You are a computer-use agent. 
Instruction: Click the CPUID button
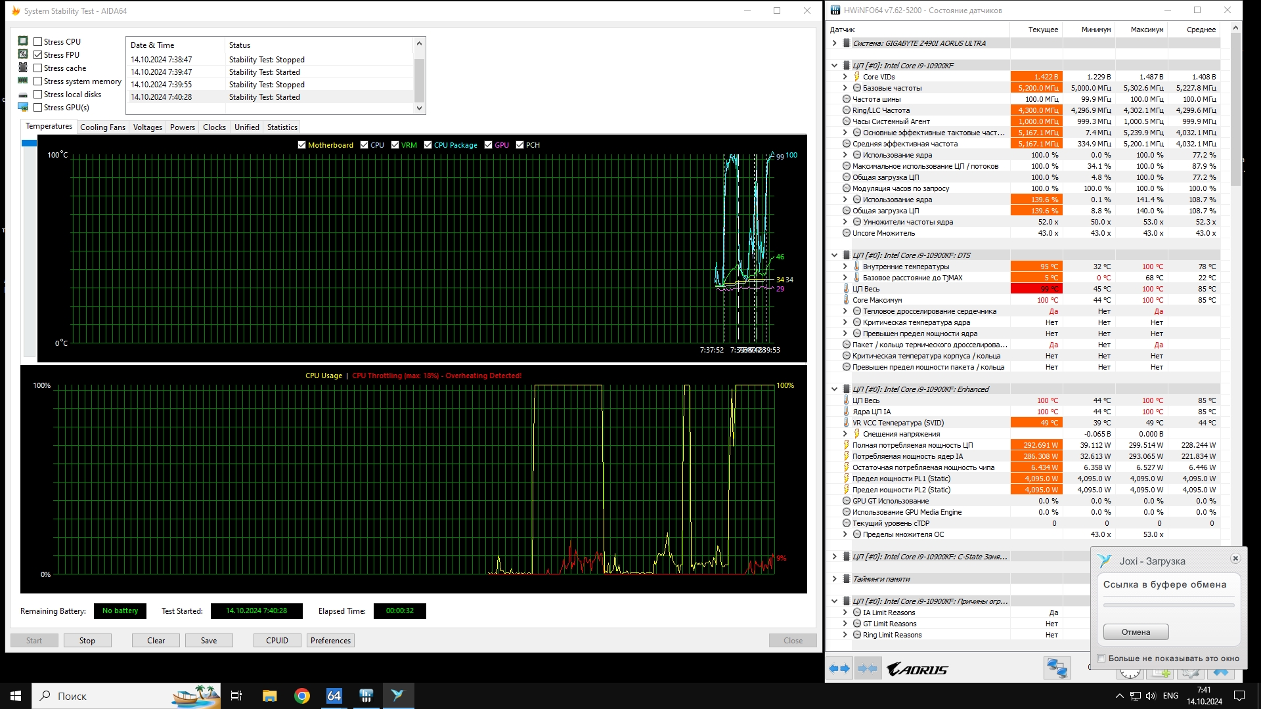tap(277, 640)
